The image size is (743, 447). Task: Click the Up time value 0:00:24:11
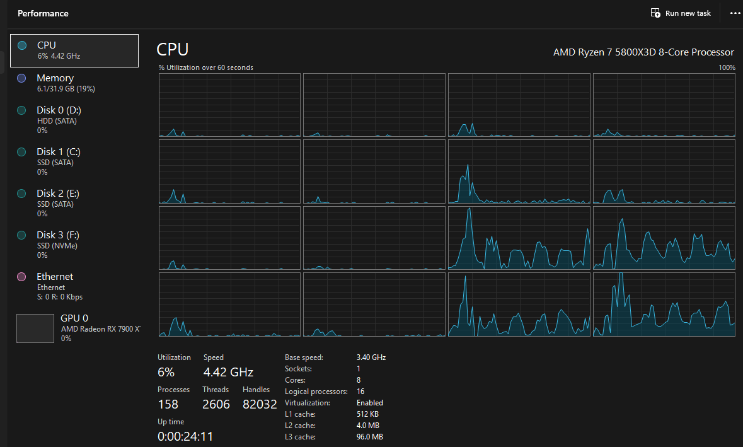[185, 436]
